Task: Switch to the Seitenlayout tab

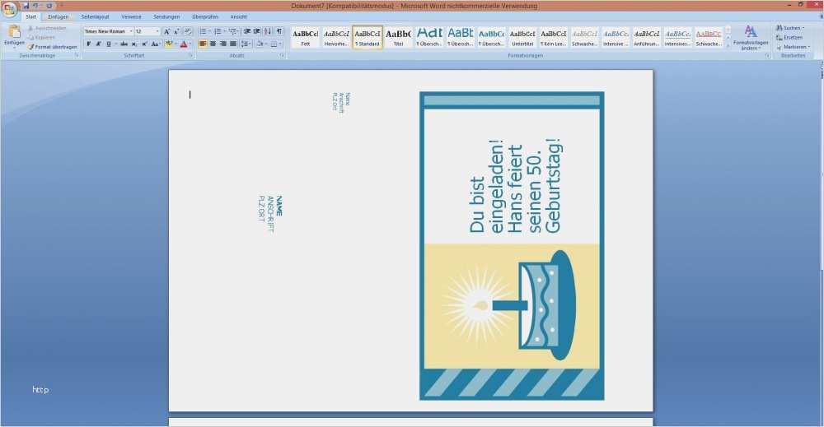Action: click(x=95, y=16)
